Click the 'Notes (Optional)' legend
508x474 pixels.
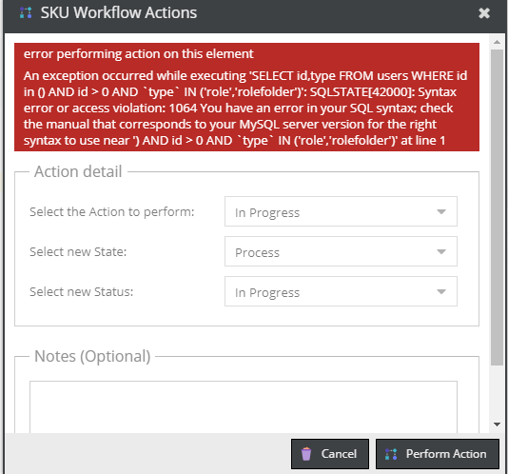click(92, 356)
